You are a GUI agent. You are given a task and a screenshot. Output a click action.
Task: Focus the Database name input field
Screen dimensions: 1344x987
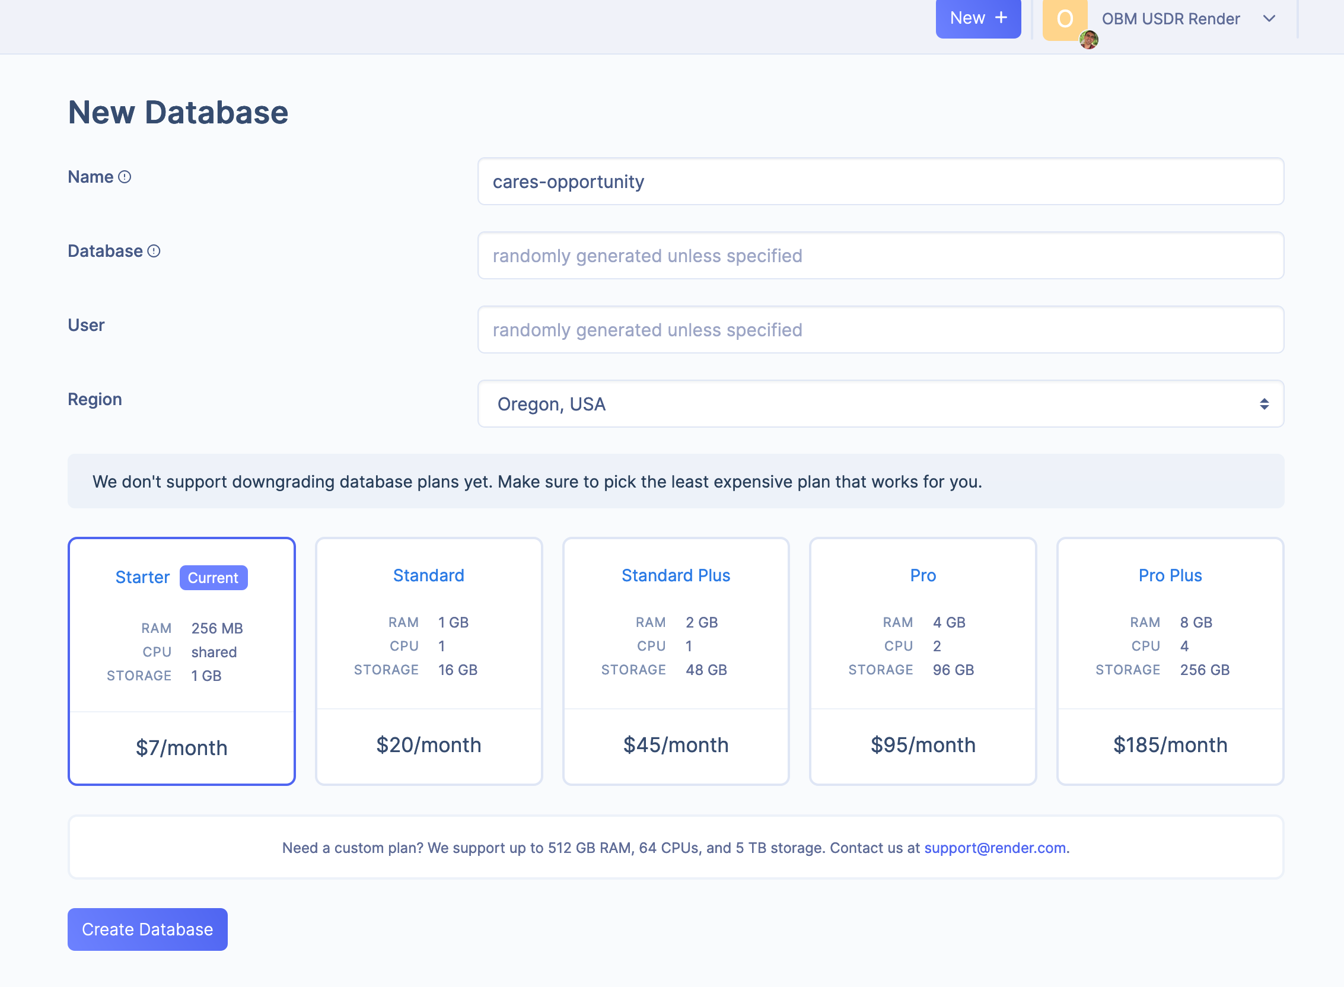coord(880,256)
